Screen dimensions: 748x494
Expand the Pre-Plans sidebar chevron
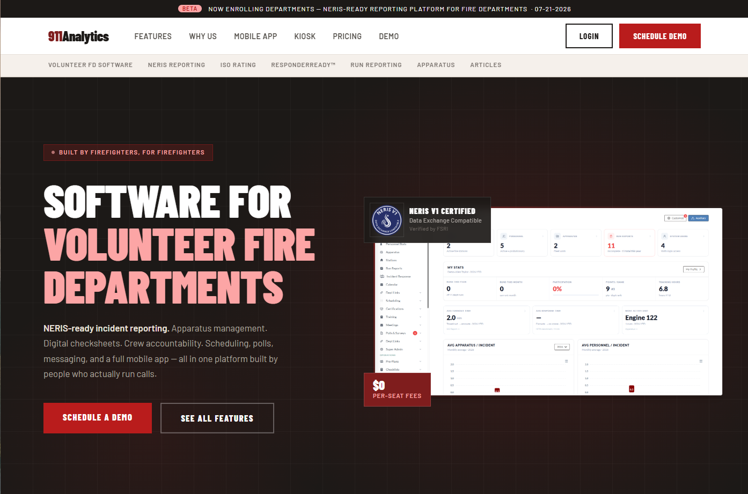(x=420, y=362)
